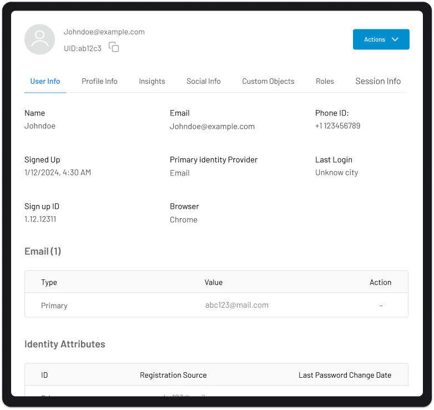Image resolution: width=434 pixels, height=410 pixels.
Task: Open the Roles tab
Action: click(x=325, y=81)
